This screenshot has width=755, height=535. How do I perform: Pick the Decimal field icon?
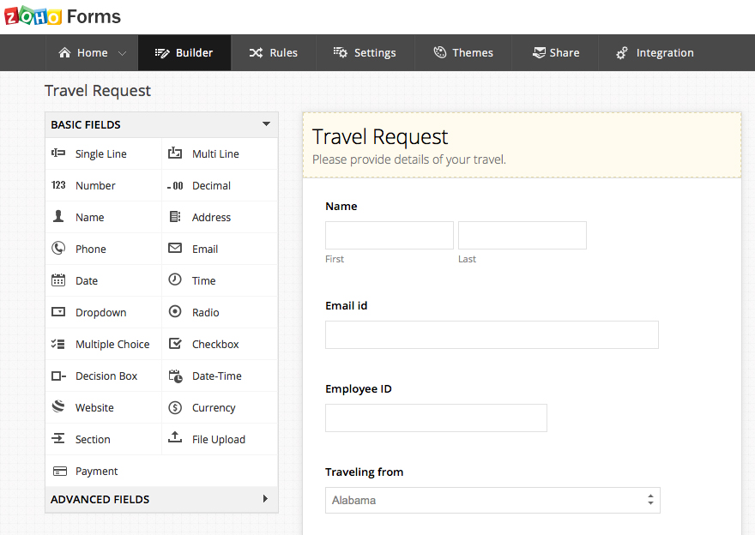click(175, 186)
